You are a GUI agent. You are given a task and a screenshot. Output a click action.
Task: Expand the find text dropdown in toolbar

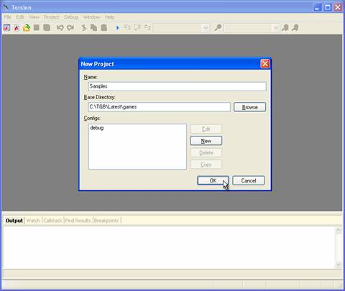tap(276, 28)
